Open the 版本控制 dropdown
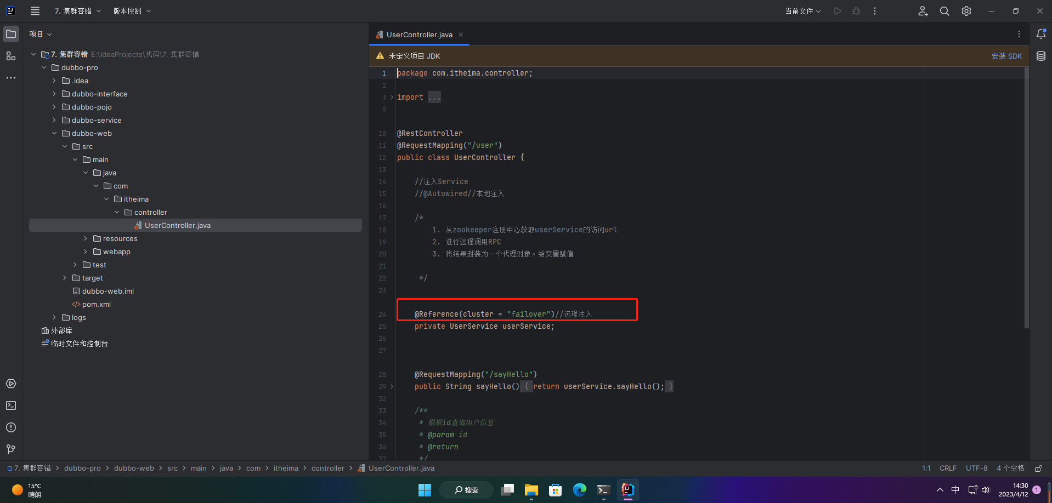 (132, 11)
